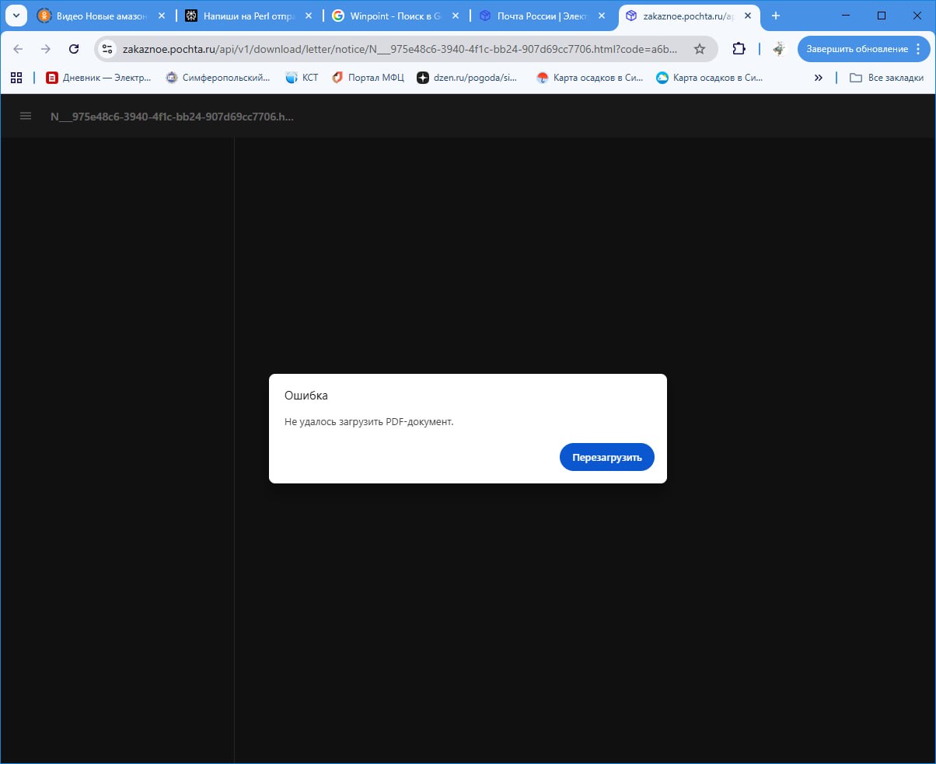Open the site information icon in address bar
This screenshot has height=764, width=936.
108,49
